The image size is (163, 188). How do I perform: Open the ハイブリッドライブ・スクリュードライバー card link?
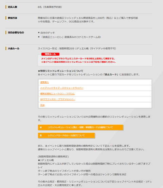[62, 88]
